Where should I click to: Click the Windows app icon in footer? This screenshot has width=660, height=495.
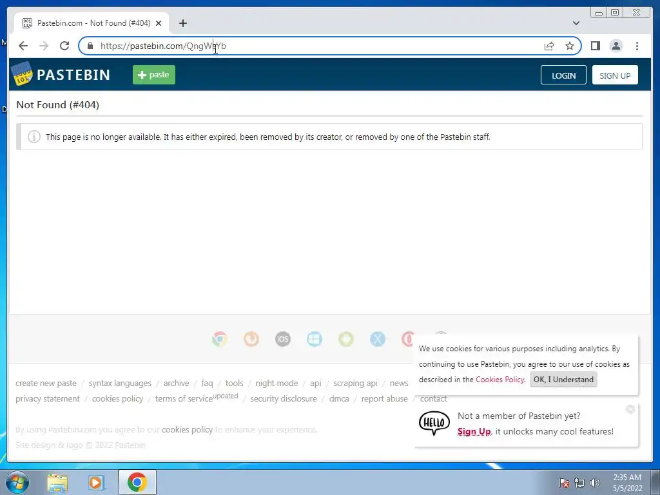pos(315,339)
